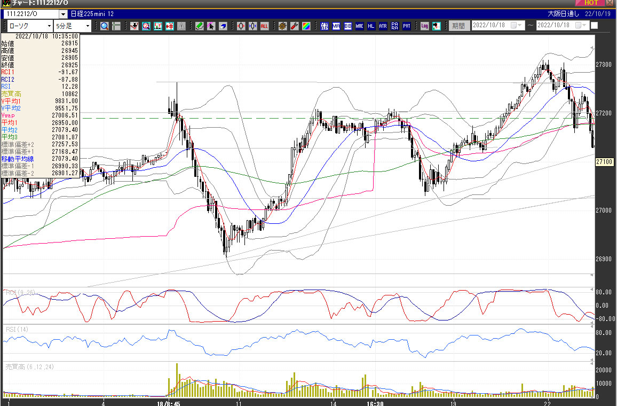Click the 売買高 (6, 12, 24) volume label
This screenshot has height=406, width=617.
click(29, 367)
